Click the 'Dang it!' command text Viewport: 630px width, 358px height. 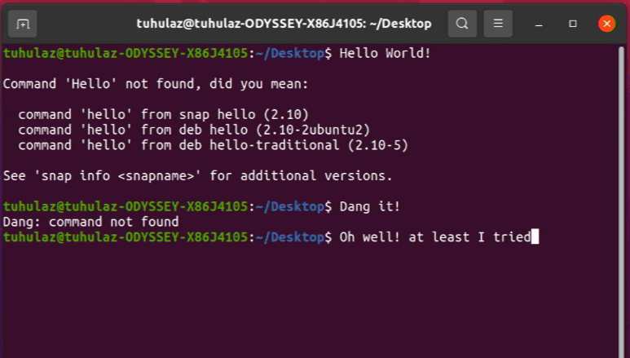370,206
